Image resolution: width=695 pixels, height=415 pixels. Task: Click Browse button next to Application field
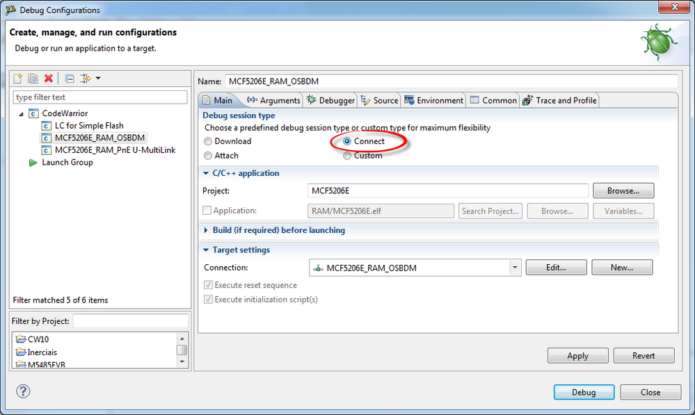pyautogui.click(x=557, y=211)
